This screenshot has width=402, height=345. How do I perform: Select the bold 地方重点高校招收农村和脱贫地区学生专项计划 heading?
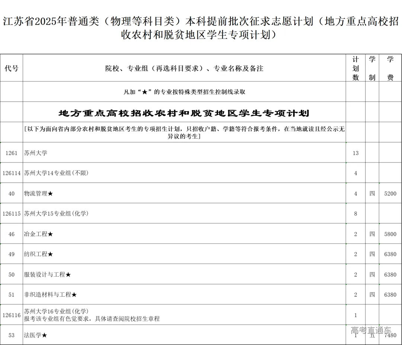[x=184, y=112]
